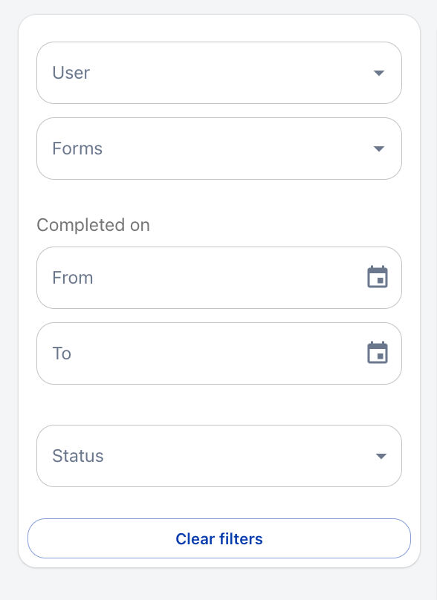Image resolution: width=437 pixels, height=600 pixels.
Task: Focus the From date input field
Action: click(219, 278)
